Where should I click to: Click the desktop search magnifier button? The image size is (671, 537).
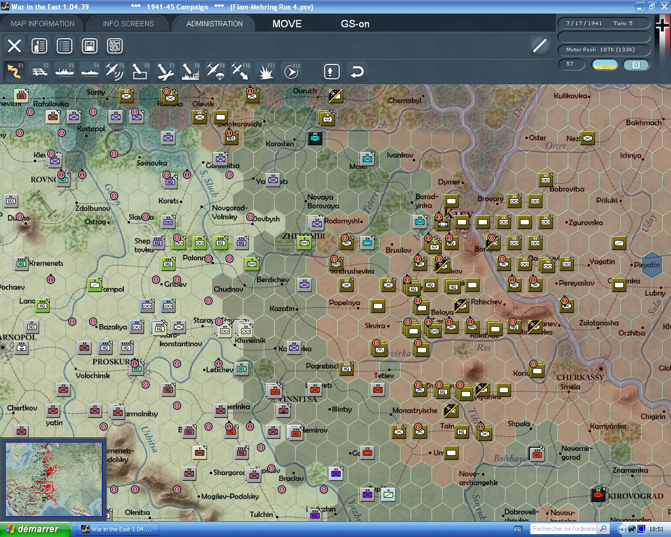(603, 529)
